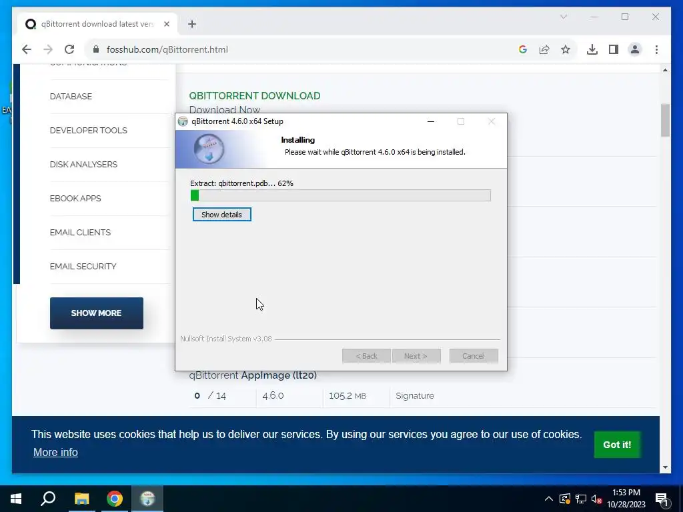This screenshot has width=683, height=512.
Task: Open Windows taskbar search
Action: [x=48, y=499]
